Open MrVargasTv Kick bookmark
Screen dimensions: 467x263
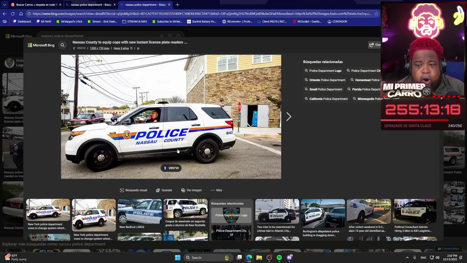[69, 22]
